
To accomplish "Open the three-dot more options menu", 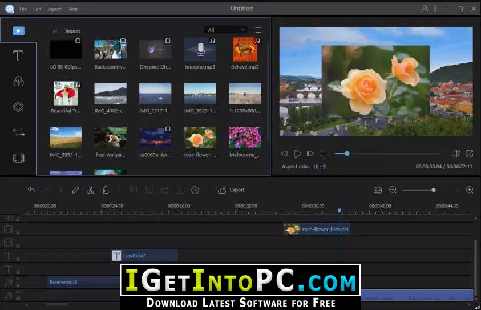I will point(435,9).
